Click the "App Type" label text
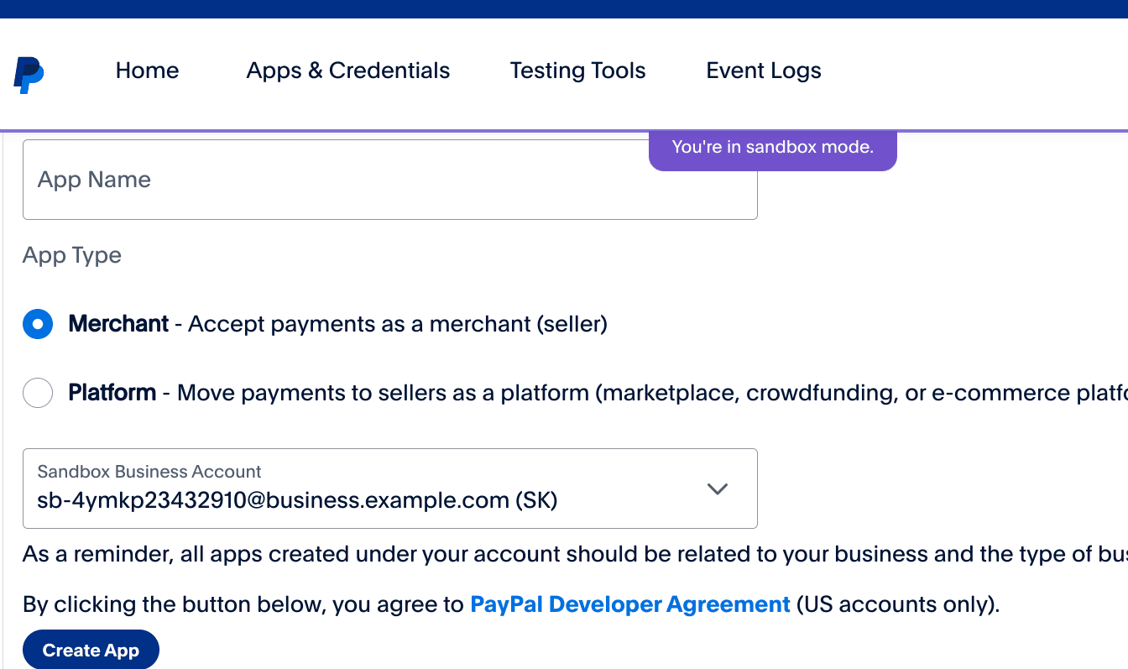 pyautogui.click(x=72, y=255)
